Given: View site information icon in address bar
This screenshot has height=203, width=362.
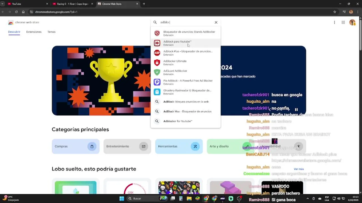Looking at the screenshot, I should (x=31, y=12).
